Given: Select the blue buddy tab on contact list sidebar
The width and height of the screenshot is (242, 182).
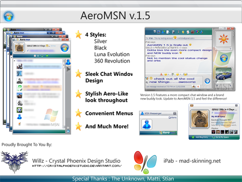Looking at the screenshot, I should (68, 62).
